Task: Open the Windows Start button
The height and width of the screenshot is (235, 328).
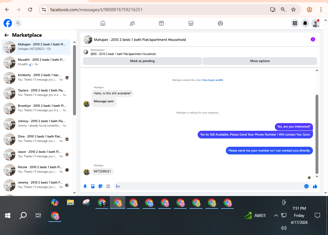Action: 8,215
